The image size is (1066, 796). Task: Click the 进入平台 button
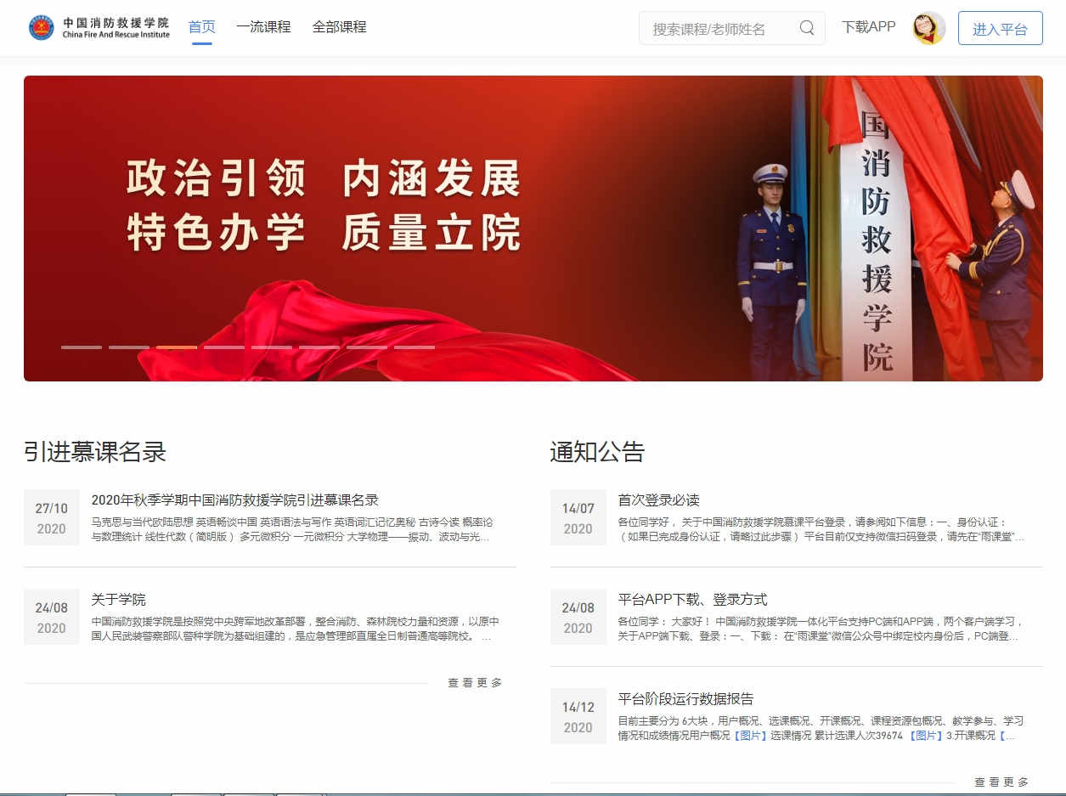1001,28
